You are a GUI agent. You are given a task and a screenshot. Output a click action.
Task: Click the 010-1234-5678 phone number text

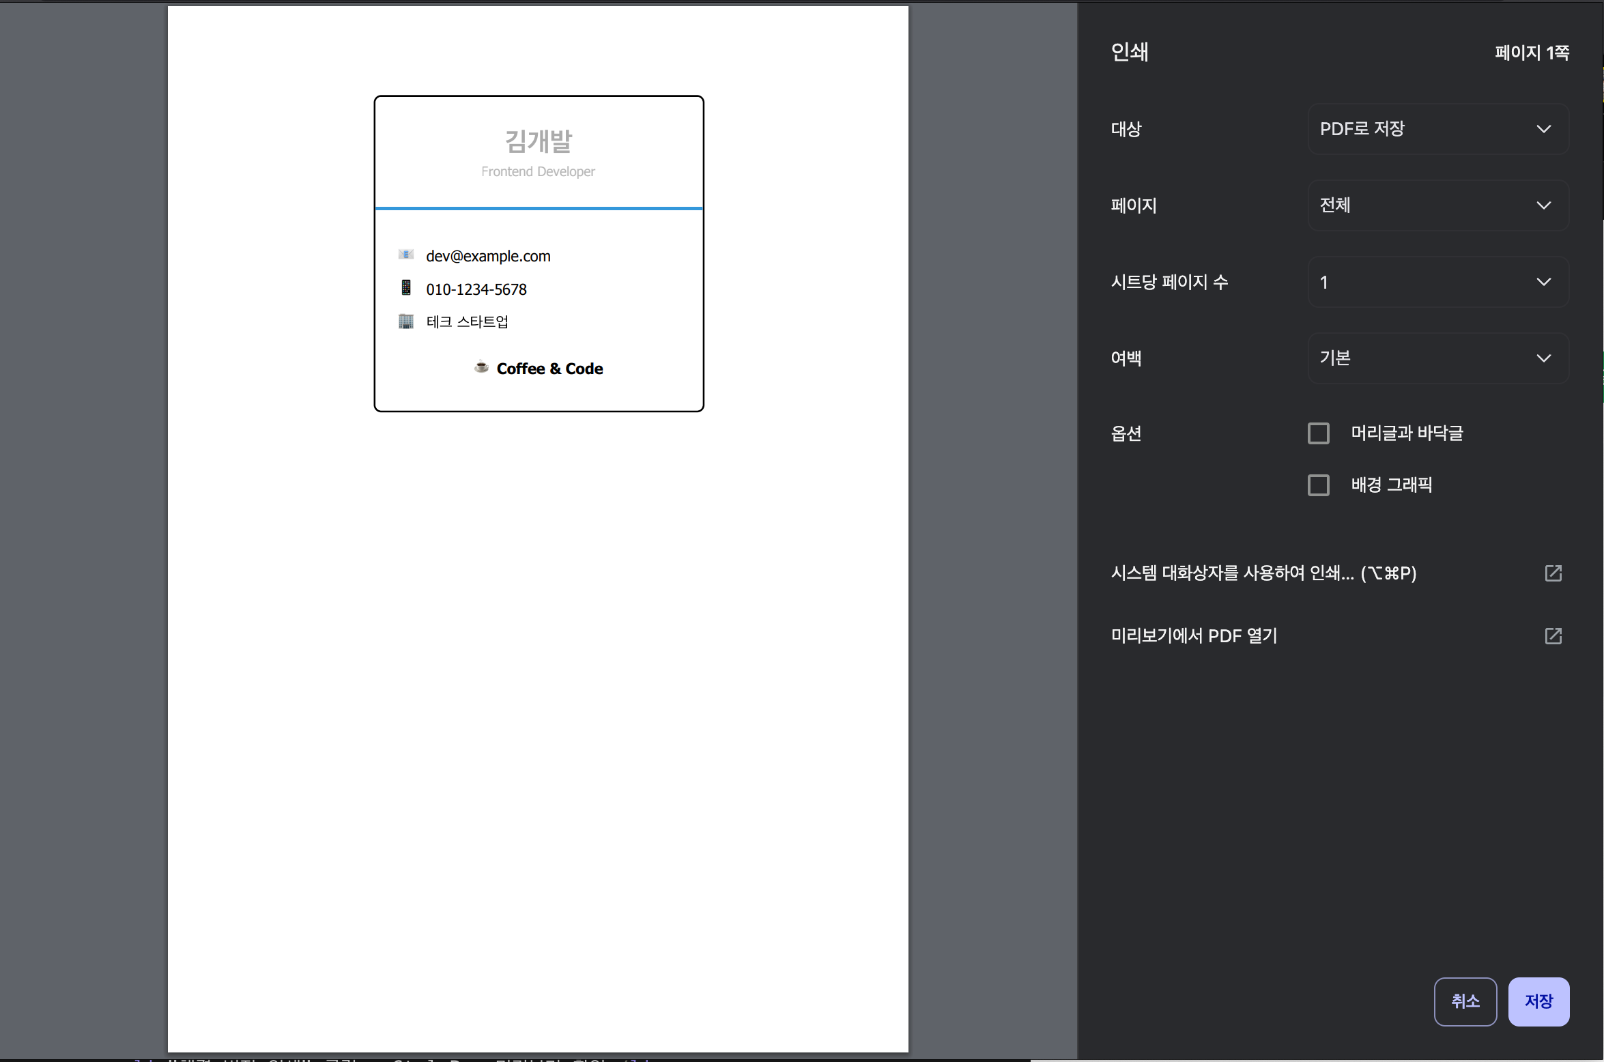(476, 289)
